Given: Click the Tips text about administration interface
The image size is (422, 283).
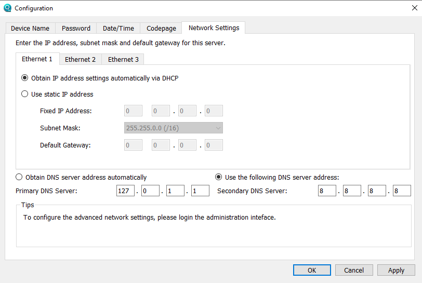Looking at the screenshot, I should pyautogui.click(x=149, y=218).
